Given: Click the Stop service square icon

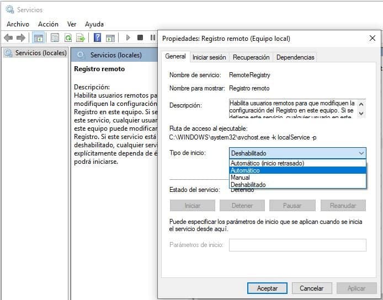Looking at the screenshot, I should (x=140, y=37).
